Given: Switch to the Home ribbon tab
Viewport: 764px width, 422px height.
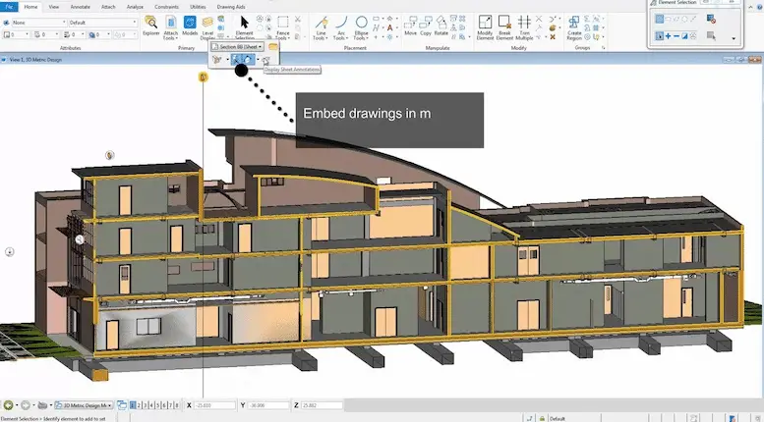Looking at the screenshot, I should pyautogui.click(x=30, y=7).
